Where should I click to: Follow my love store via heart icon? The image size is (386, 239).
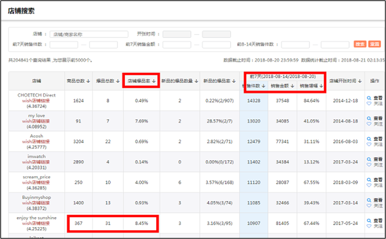(x=369, y=124)
